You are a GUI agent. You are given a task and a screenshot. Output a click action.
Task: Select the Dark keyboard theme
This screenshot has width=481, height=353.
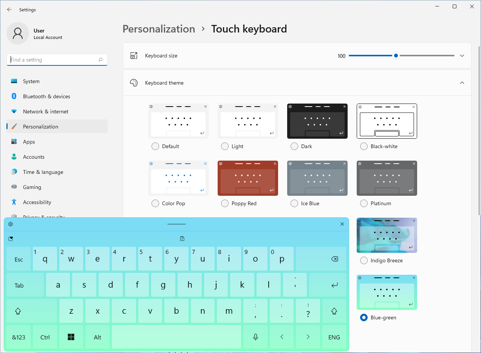(x=294, y=146)
